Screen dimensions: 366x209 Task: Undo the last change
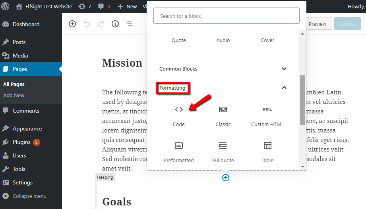click(87, 24)
